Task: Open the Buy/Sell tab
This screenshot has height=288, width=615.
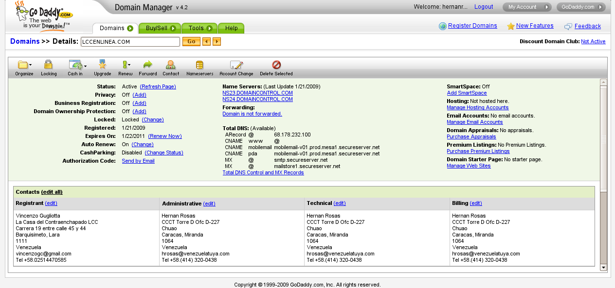Action: [x=160, y=28]
